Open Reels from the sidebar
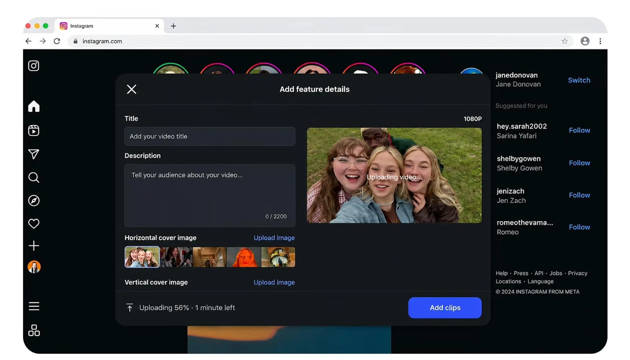Image resolution: width=630 pixels, height=360 pixels. (x=34, y=131)
